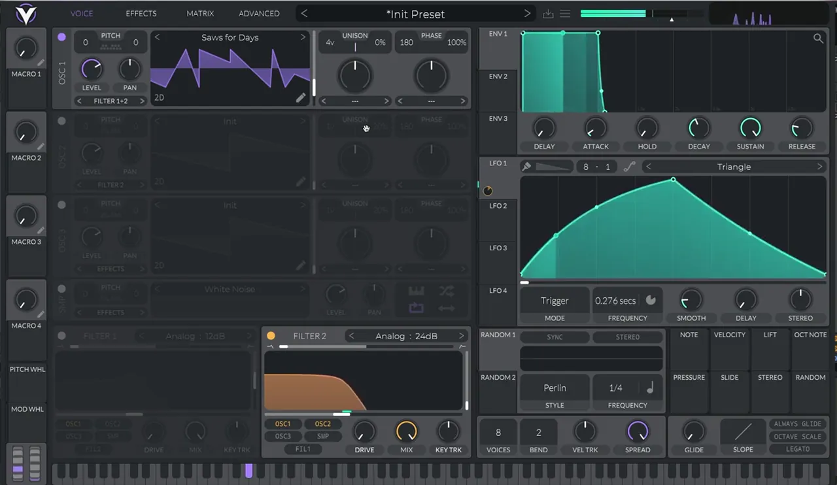Click the save preset icon

(x=548, y=14)
